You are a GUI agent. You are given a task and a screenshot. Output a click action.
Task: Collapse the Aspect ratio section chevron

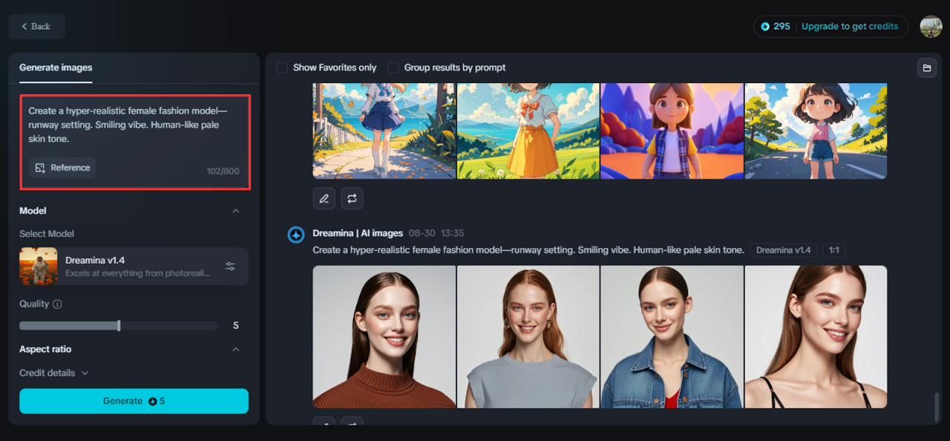pos(236,349)
